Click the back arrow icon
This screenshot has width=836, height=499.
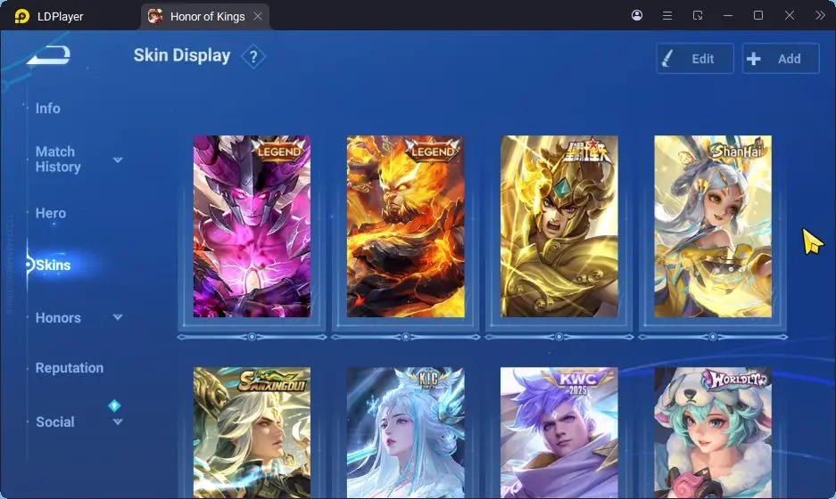(49, 55)
